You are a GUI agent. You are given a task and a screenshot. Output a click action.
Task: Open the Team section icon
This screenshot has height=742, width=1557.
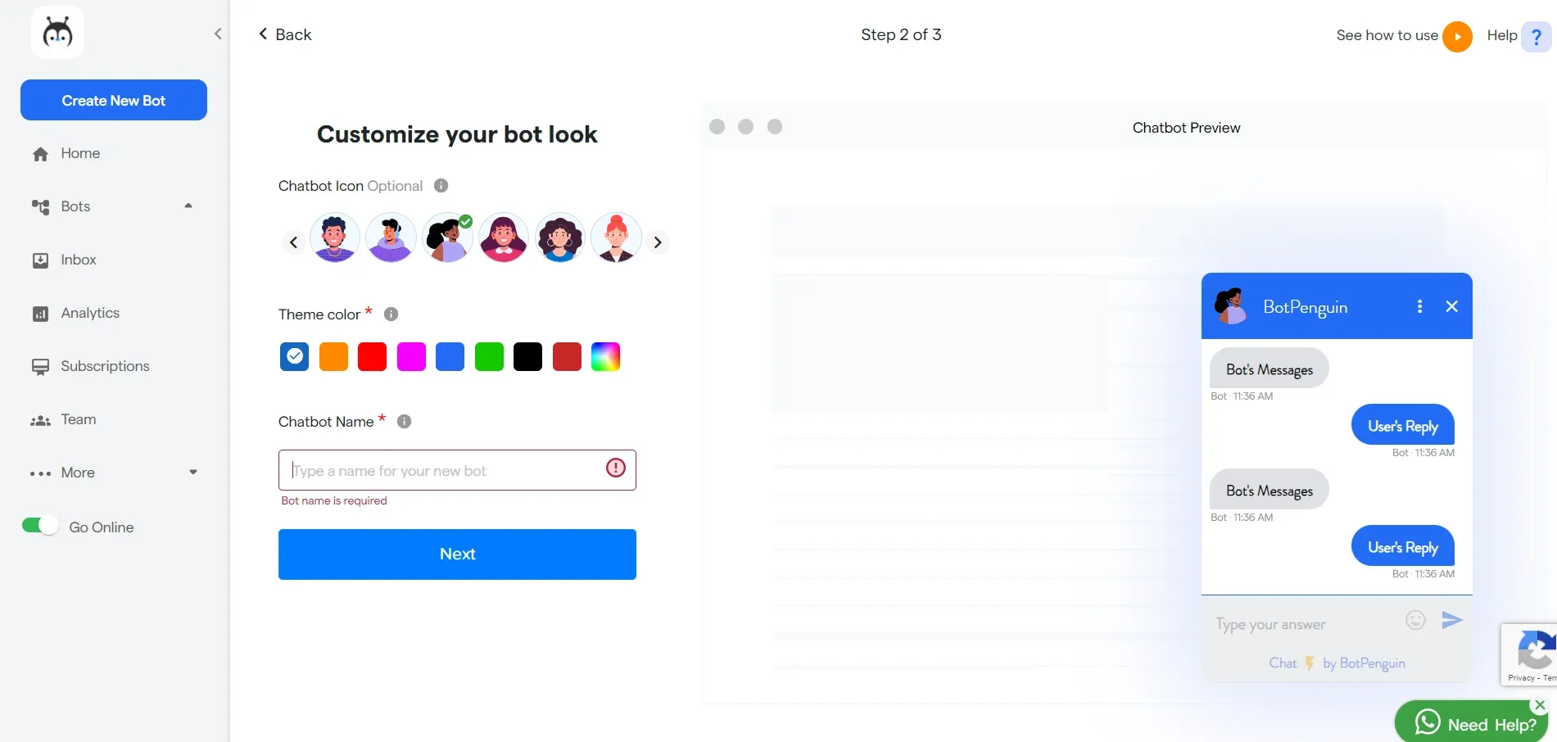pos(40,419)
